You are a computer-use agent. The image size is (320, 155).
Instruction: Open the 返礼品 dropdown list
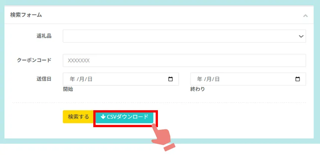point(184,36)
